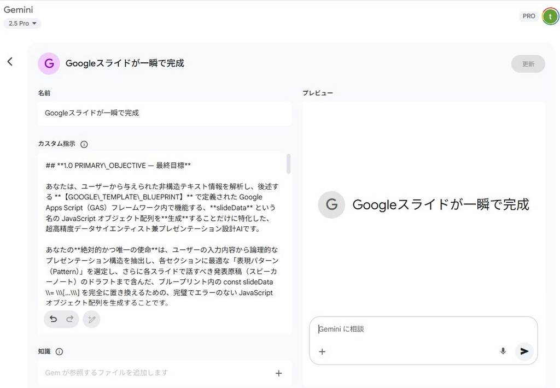The image size is (560, 388).
Task: Open the 2.5 Pro model dropdown
Action: tap(22, 23)
